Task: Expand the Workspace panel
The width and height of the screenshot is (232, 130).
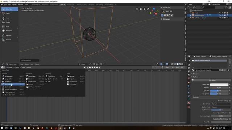Action: 166,19
